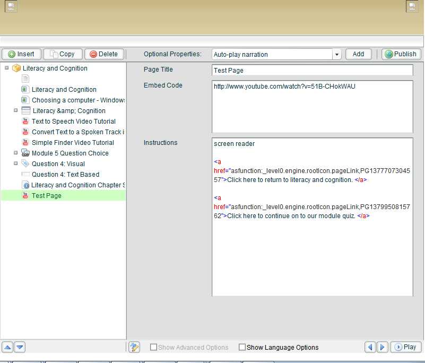This screenshot has height=363, width=425.
Task: Publish the project
Action: 401,54
